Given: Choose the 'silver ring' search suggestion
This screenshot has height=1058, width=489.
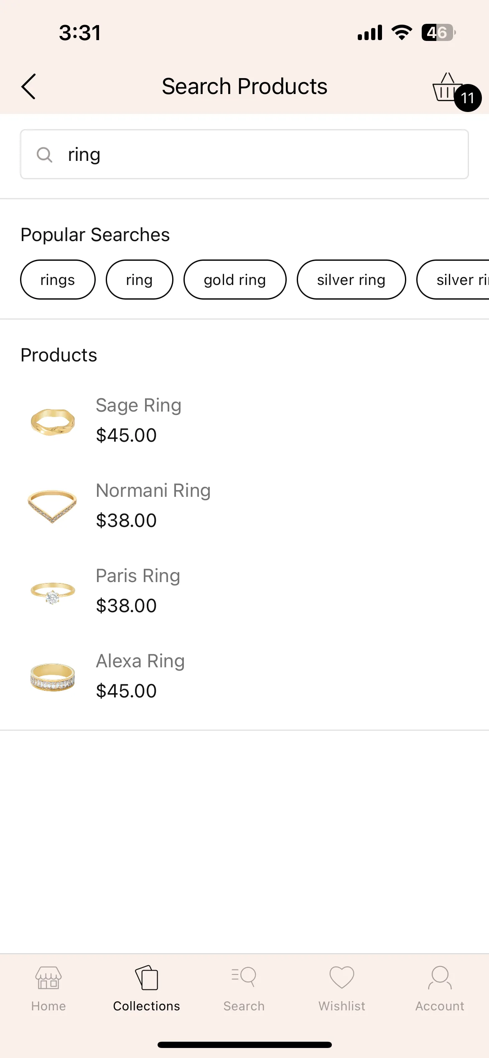Looking at the screenshot, I should [x=351, y=280].
